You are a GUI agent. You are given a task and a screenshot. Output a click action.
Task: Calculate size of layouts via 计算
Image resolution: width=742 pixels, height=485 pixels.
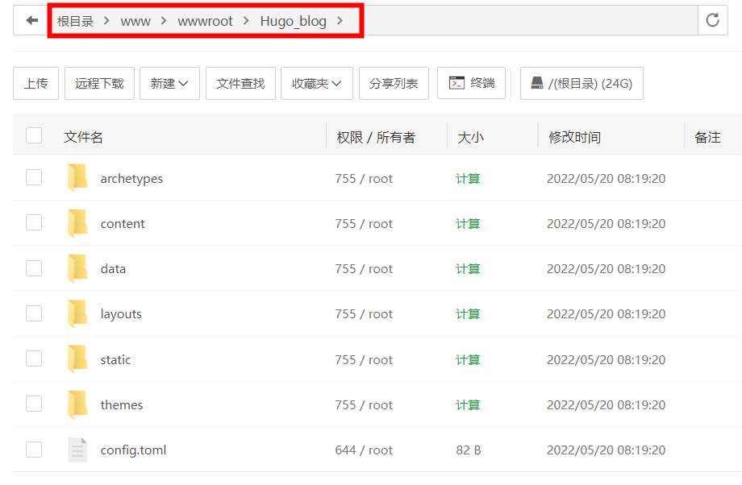pyautogui.click(x=468, y=314)
